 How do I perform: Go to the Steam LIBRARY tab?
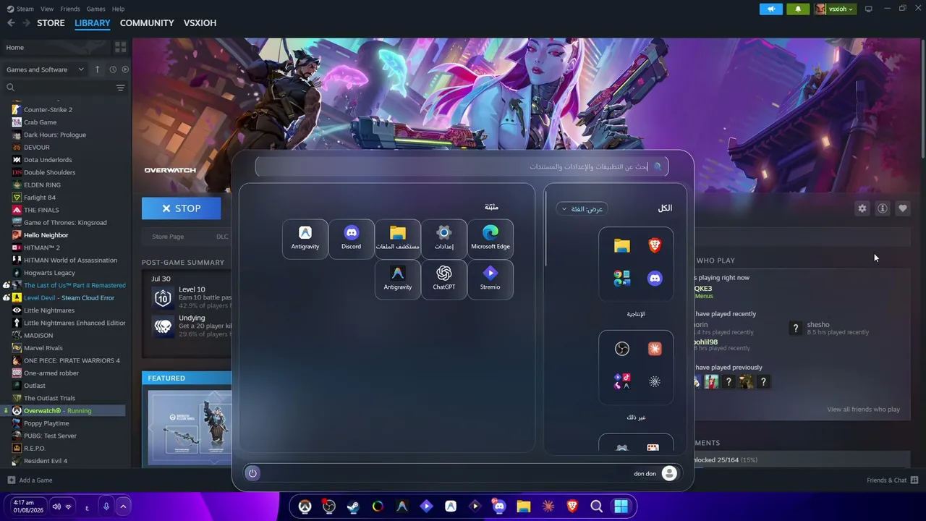[93, 23]
